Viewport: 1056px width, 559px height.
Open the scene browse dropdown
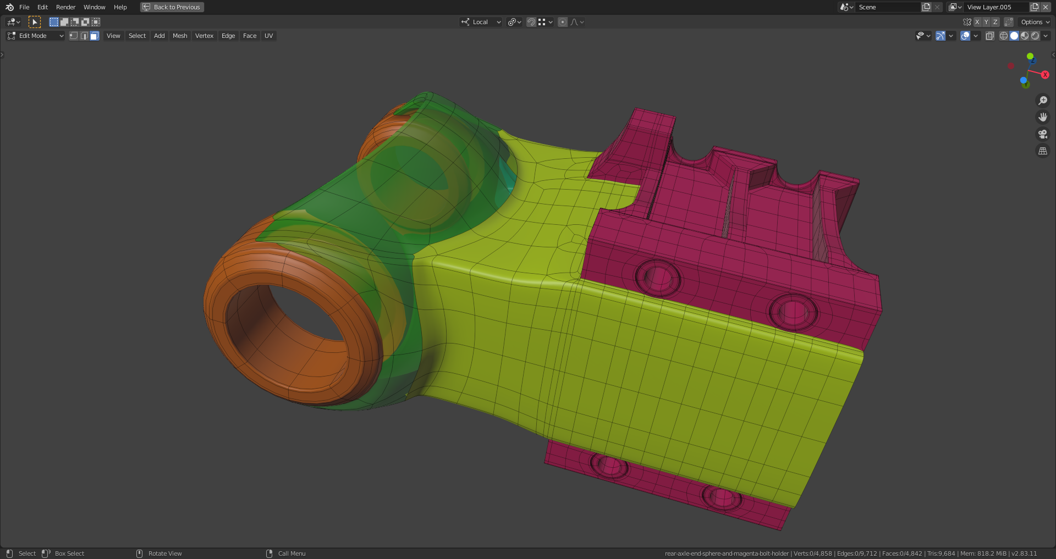coord(846,7)
